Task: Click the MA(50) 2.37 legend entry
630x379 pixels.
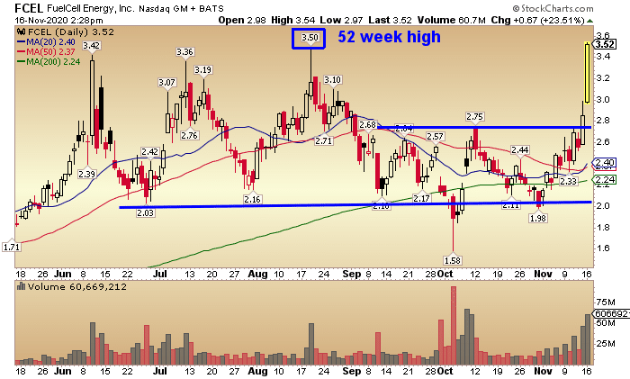Action: coord(50,52)
